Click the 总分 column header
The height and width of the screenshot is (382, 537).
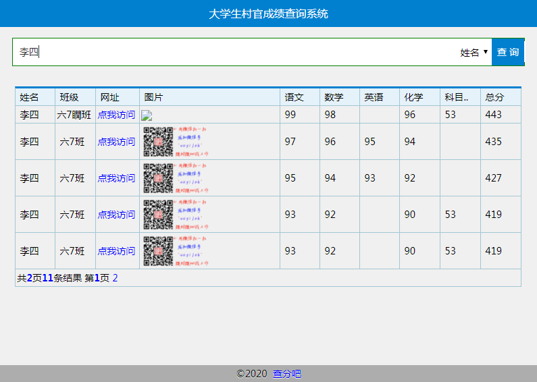(494, 97)
